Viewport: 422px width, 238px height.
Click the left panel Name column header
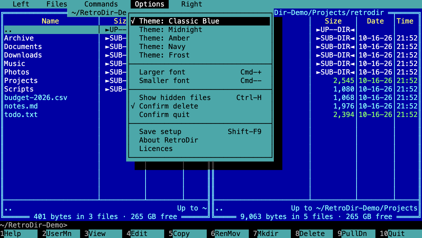pyautogui.click(x=50, y=21)
